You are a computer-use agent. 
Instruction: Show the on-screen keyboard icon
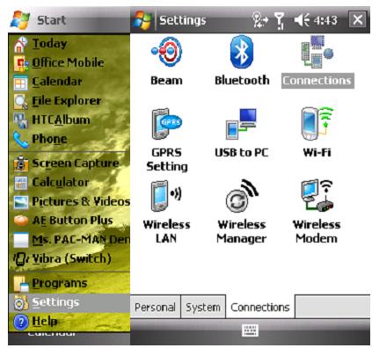[251, 330]
